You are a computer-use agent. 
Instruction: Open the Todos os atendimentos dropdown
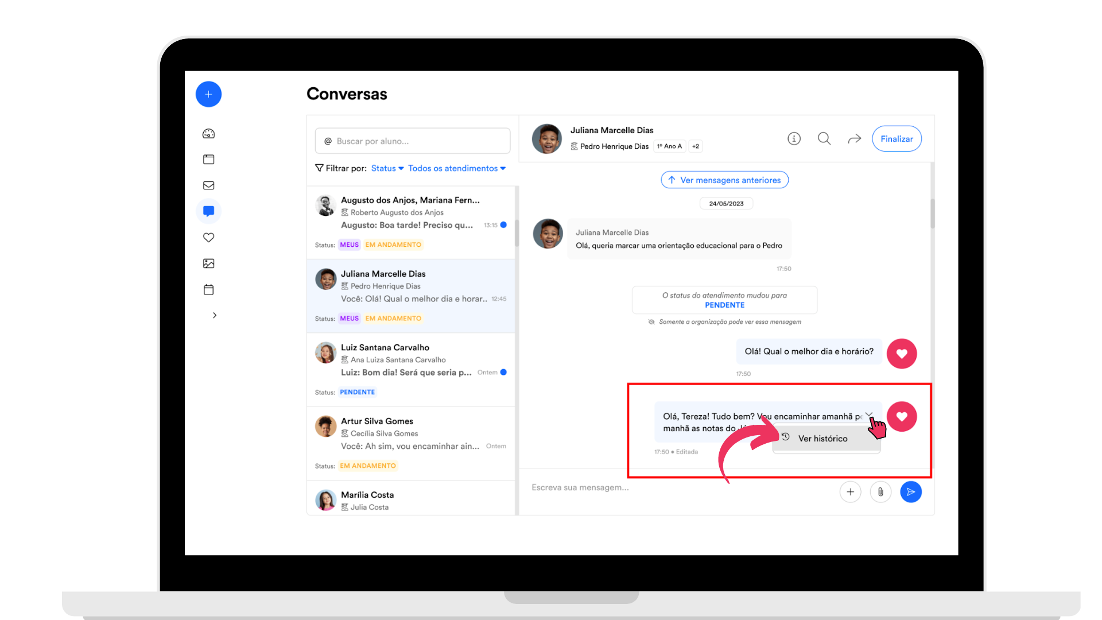(457, 168)
